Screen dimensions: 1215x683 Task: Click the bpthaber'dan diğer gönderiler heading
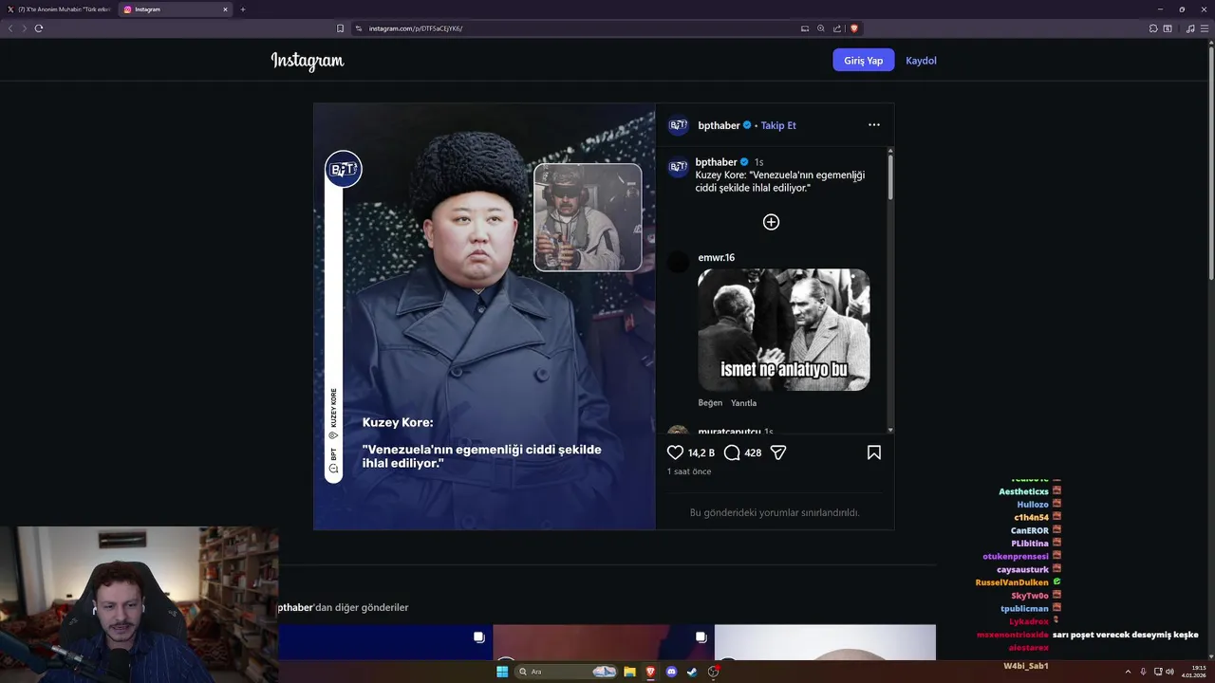(344, 607)
